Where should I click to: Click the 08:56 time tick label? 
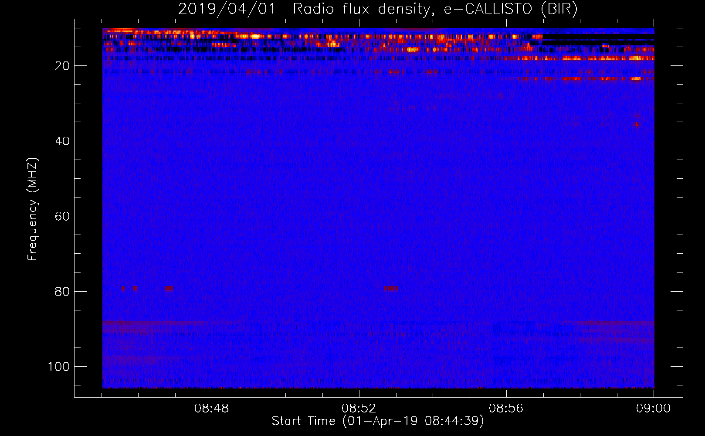tap(506, 409)
